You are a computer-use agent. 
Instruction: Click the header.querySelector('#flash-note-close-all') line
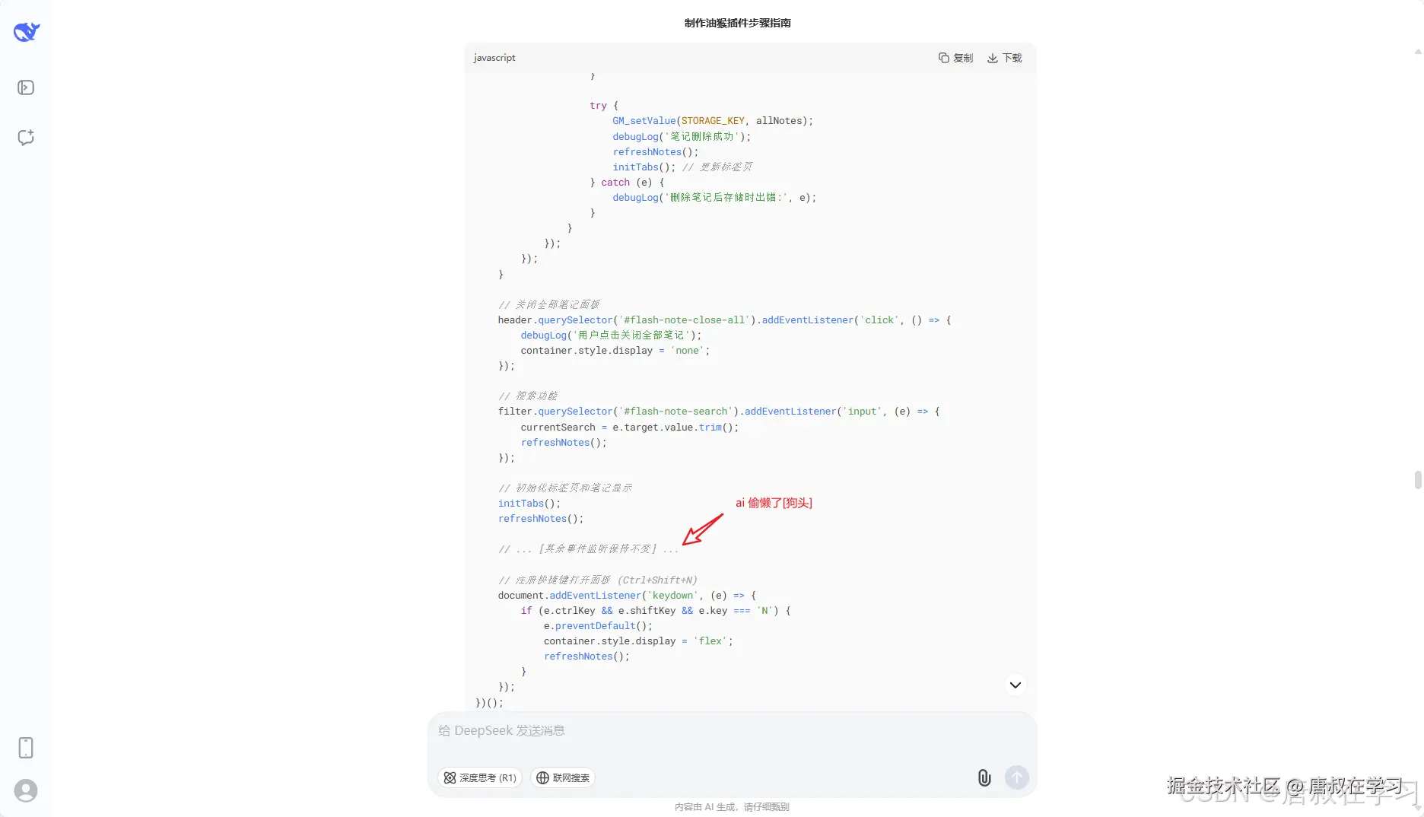click(x=724, y=320)
